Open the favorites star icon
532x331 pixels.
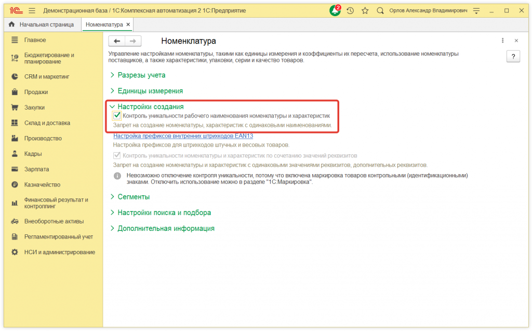(x=364, y=9)
